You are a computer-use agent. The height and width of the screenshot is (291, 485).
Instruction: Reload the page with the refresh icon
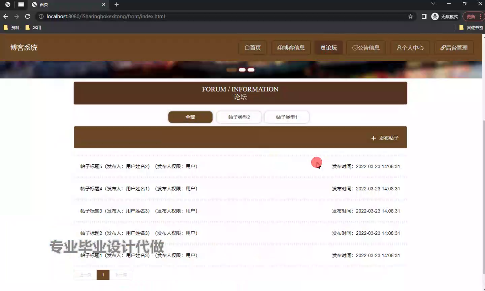point(28,16)
